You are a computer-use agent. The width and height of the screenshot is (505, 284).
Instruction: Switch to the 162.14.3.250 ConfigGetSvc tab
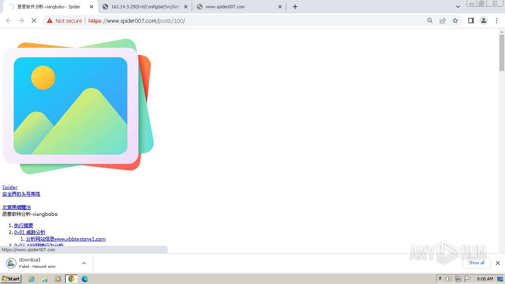[145, 7]
